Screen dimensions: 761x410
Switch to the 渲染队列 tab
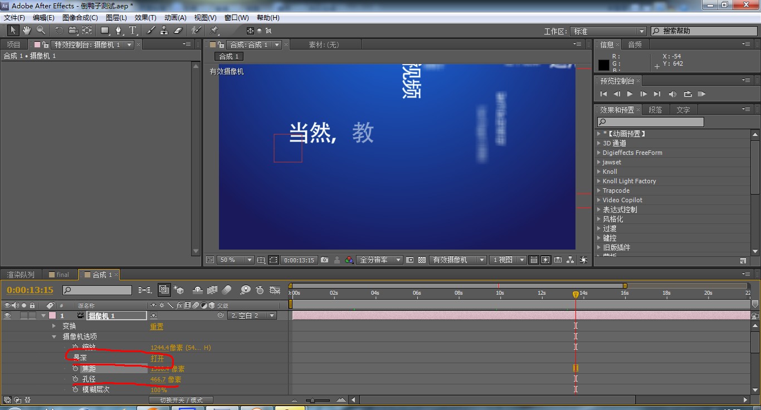tap(21, 275)
